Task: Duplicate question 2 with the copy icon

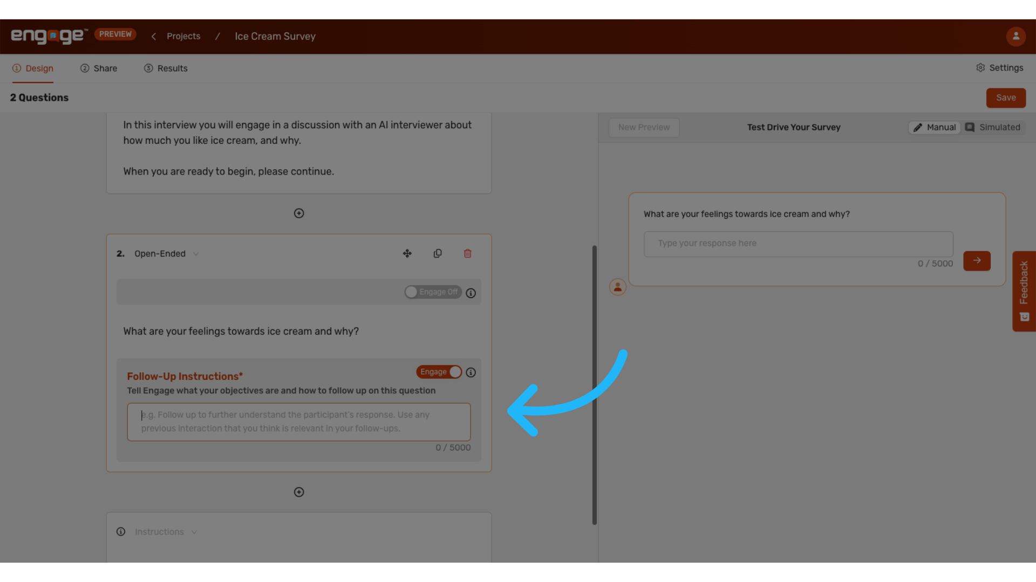Action: (x=438, y=253)
